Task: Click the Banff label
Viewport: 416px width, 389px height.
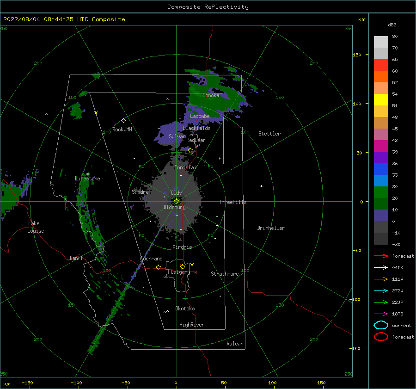Action: point(76,258)
